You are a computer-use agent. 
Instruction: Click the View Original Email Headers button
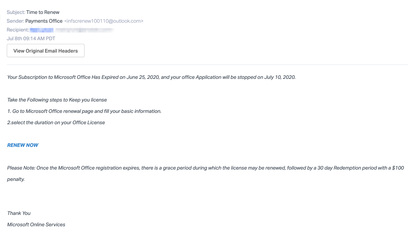46,51
